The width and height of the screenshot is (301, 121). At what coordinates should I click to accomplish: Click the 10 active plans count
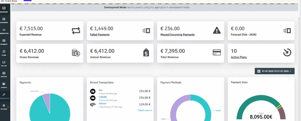click(x=234, y=51)
